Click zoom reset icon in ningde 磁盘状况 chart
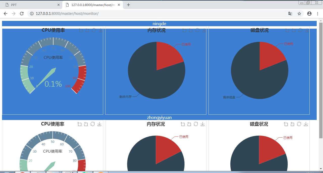Screen dimensions: 323x173 [x=294, y=30]
